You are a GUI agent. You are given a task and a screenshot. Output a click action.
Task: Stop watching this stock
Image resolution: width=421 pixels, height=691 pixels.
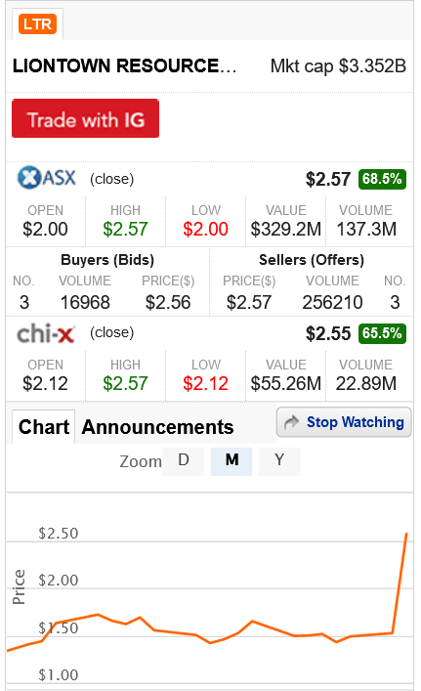pos(344,422)
